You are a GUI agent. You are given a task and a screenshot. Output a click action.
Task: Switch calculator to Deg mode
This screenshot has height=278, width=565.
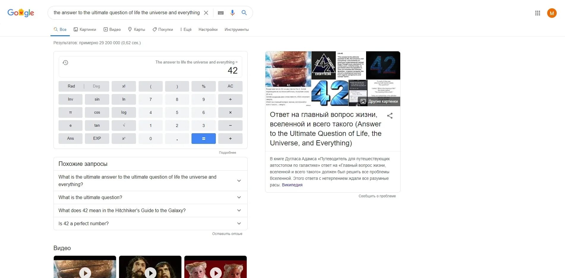(x=96, y=86)
